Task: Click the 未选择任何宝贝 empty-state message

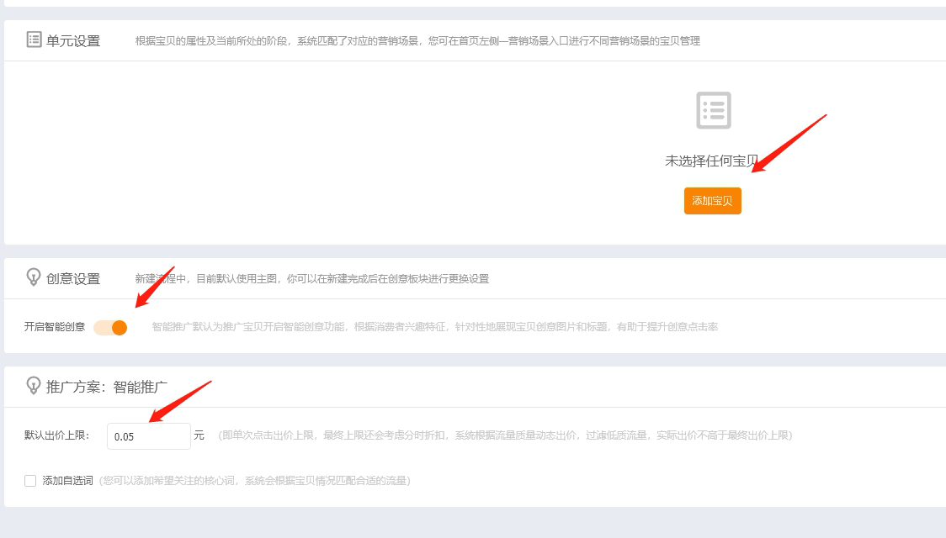Action: tap(711, 161)
